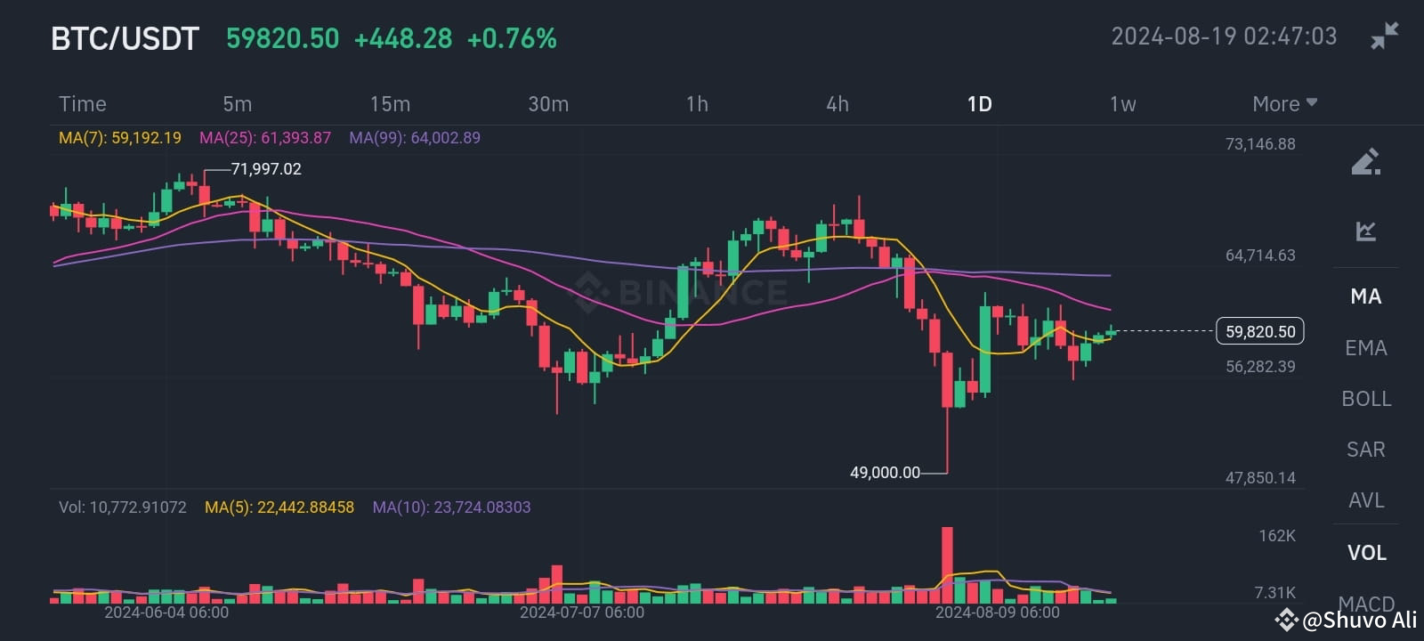The image size is (1424, 641).
Task: Click the current price label 59,820.50
Action: coord(1259,330)
